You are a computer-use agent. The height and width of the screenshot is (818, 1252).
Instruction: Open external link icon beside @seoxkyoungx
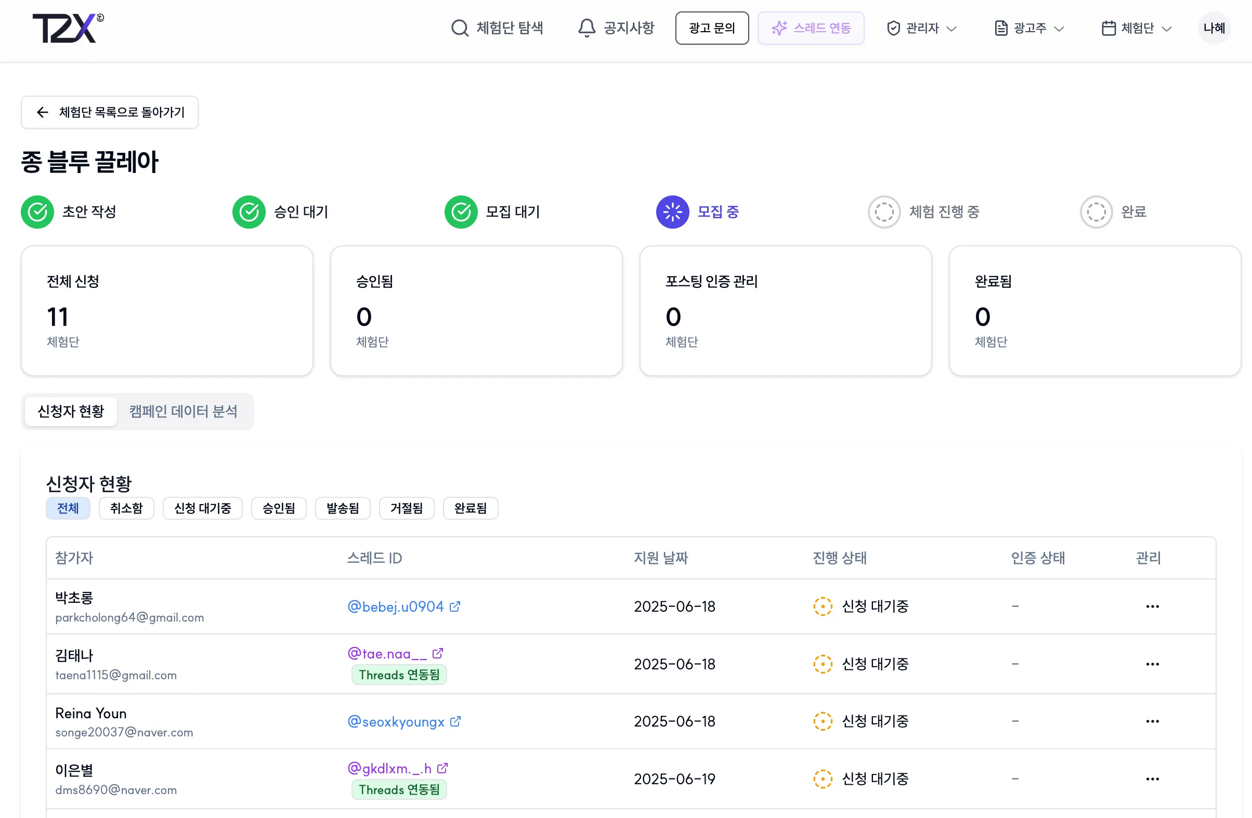(455, 721)
